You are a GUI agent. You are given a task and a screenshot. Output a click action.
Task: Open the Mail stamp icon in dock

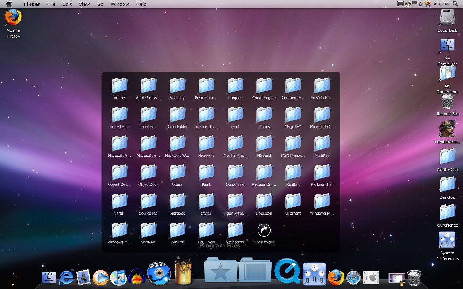tap(83, 277)
